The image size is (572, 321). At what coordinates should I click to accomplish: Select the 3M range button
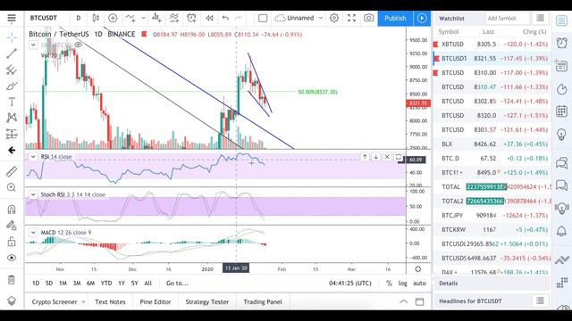click(x=77, y=284)
